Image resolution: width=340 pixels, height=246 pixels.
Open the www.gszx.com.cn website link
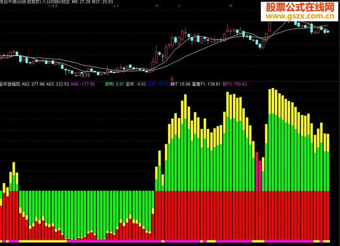300,16
